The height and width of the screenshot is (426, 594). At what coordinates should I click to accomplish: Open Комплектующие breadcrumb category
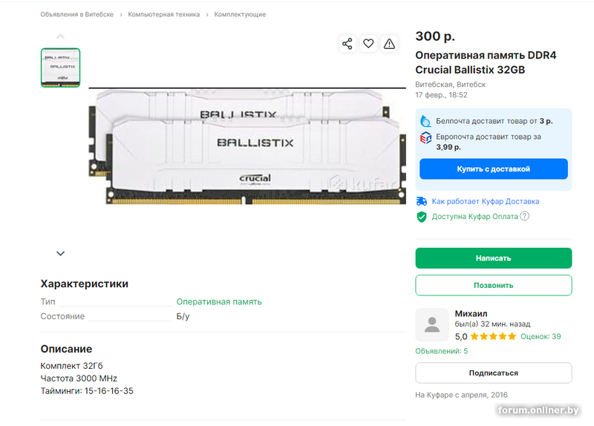(240, 14)
